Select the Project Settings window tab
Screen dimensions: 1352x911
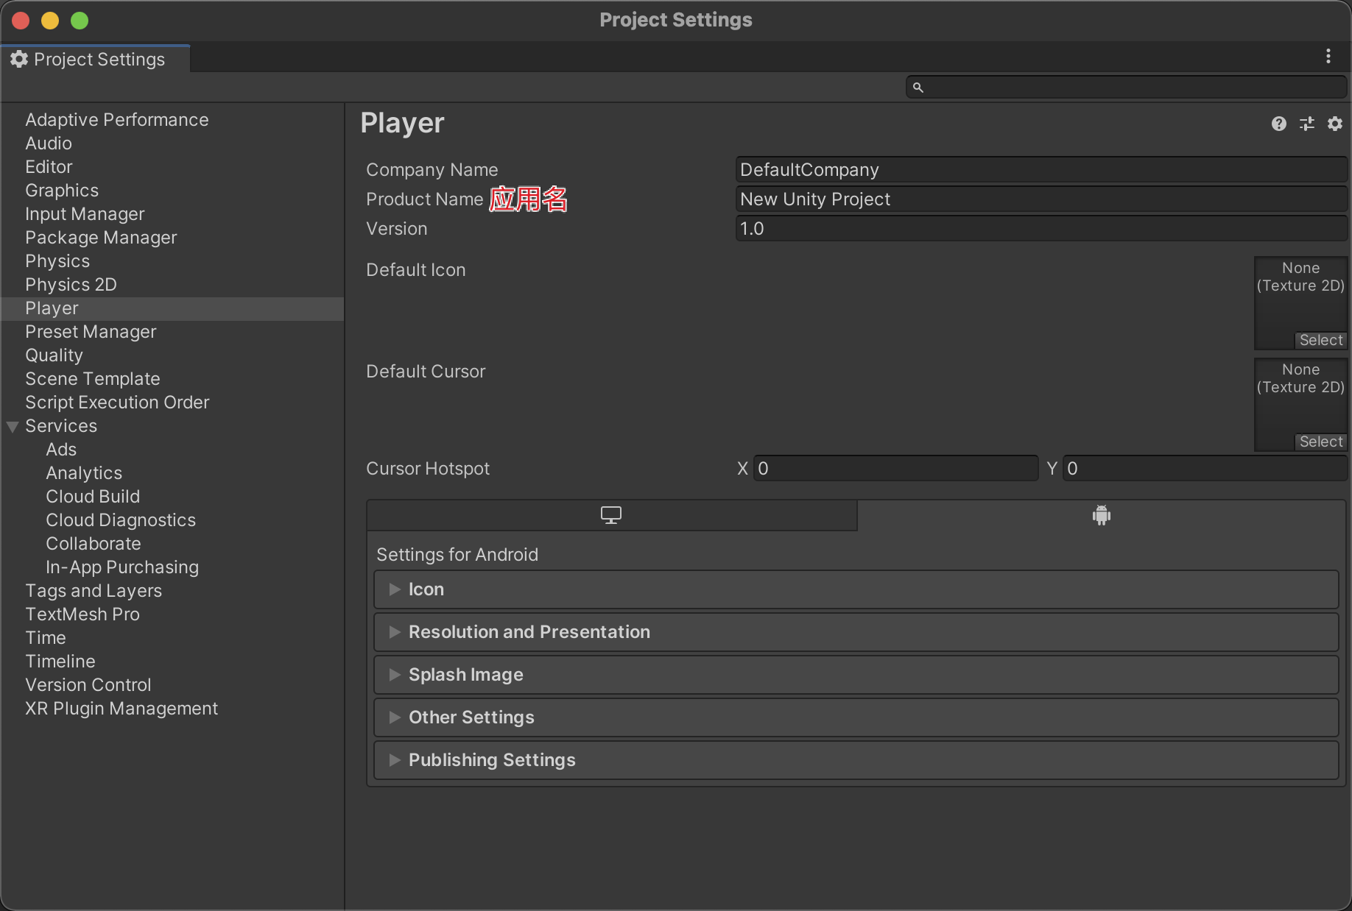(x=96, y=59)
